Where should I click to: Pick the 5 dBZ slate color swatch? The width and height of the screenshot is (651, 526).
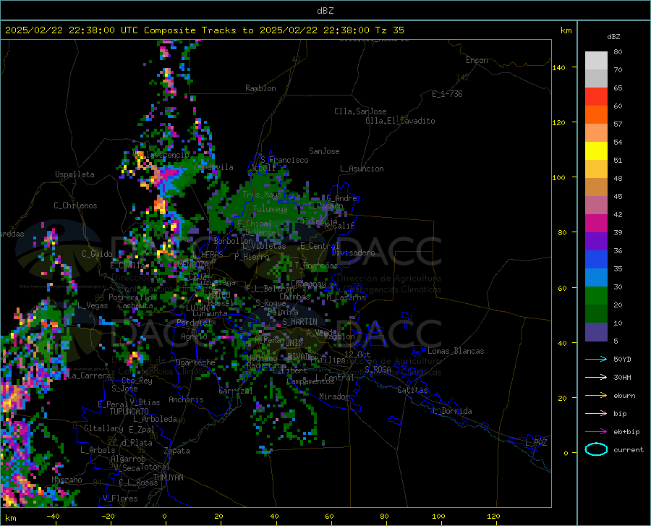(596, 332)
